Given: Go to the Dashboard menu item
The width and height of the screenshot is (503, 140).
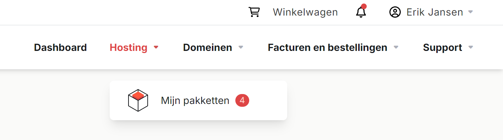Looking at the screenshot, I should click(60, 47).
